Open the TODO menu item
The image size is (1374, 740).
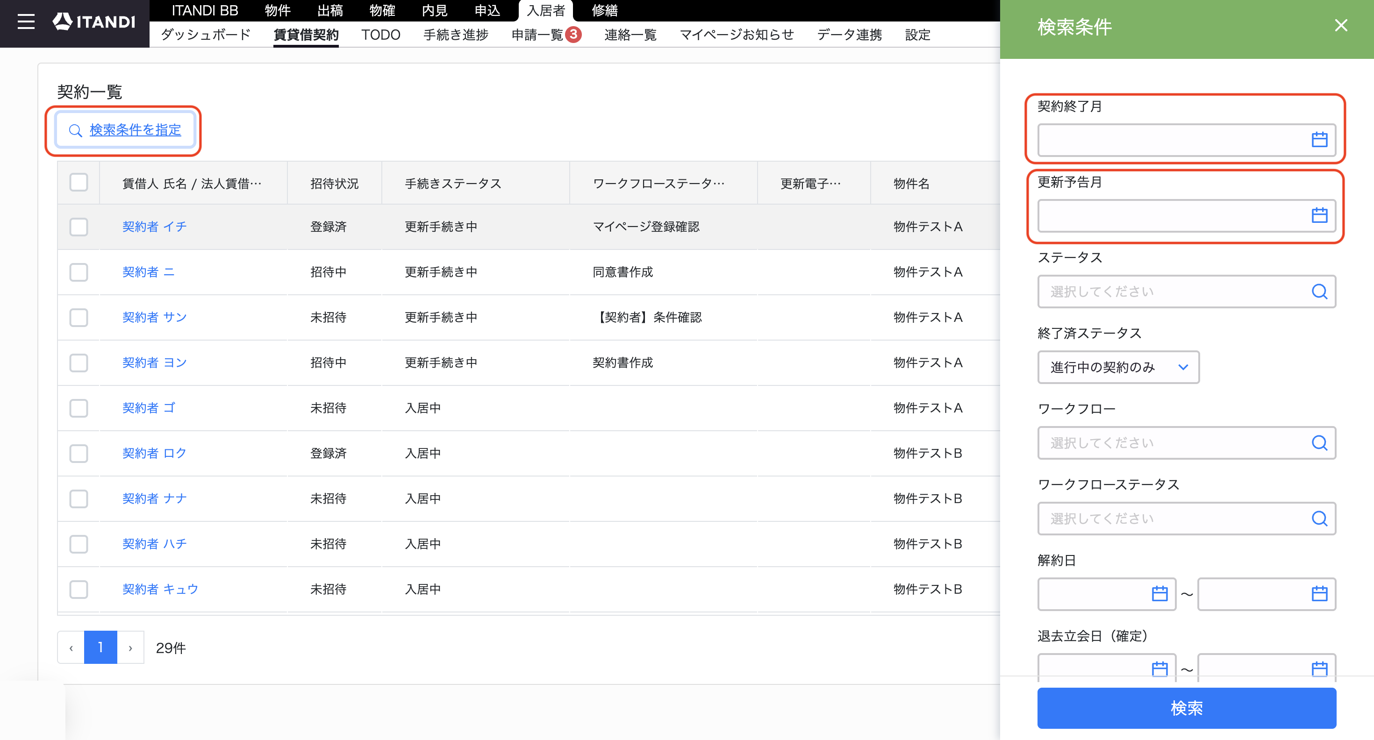pos(380,35)
